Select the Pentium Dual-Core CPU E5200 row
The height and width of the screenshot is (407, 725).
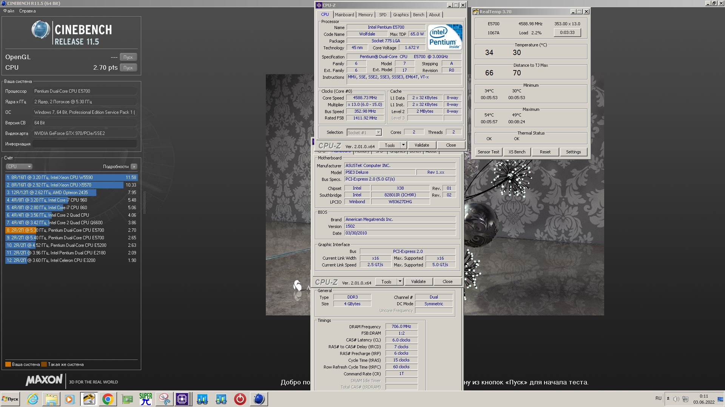point(71,245)
